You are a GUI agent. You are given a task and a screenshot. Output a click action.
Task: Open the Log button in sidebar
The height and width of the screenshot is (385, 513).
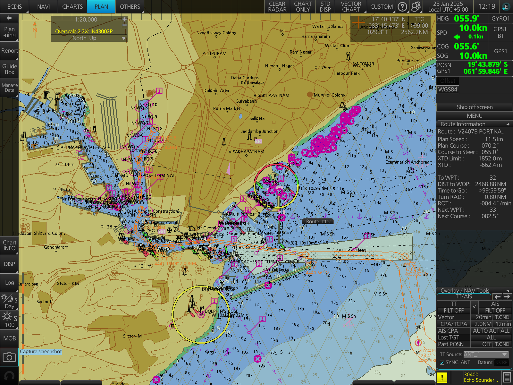(9, 283)
